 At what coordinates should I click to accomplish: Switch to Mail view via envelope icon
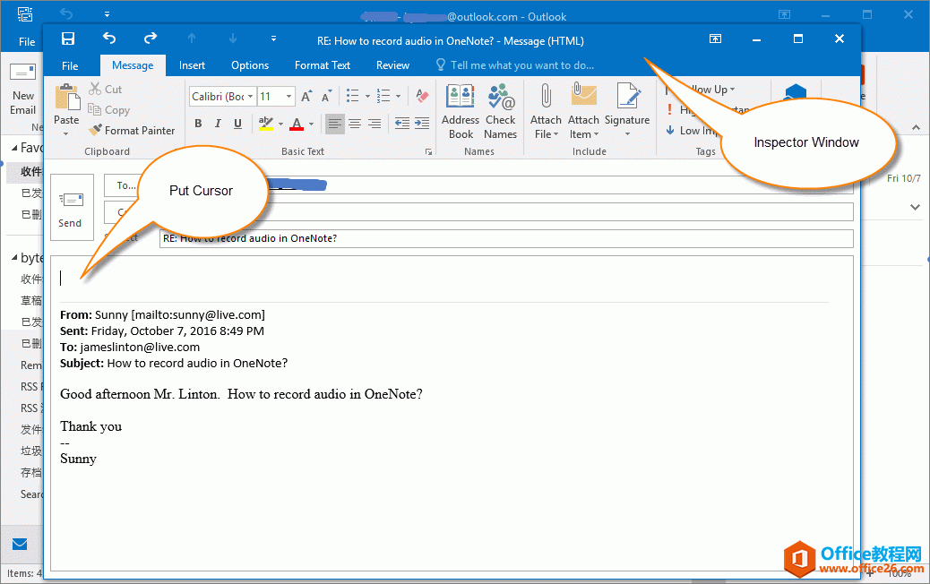[x=21, y=544]
